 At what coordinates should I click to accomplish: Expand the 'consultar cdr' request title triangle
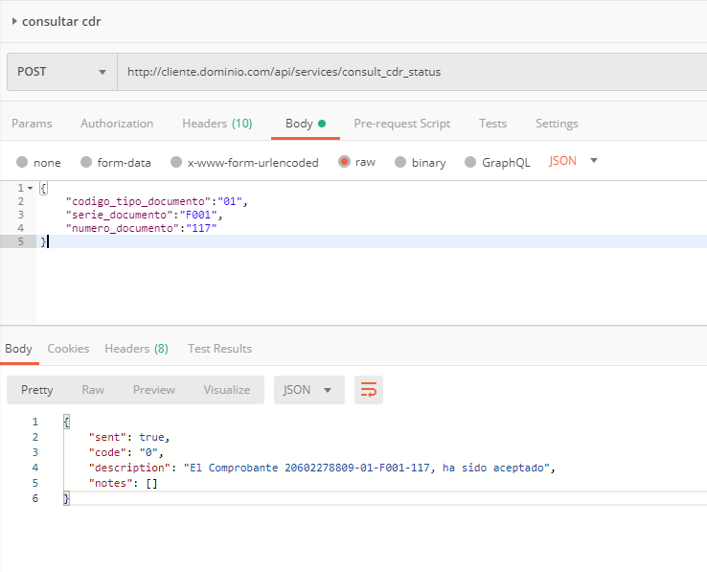click(x=14, y=21)
